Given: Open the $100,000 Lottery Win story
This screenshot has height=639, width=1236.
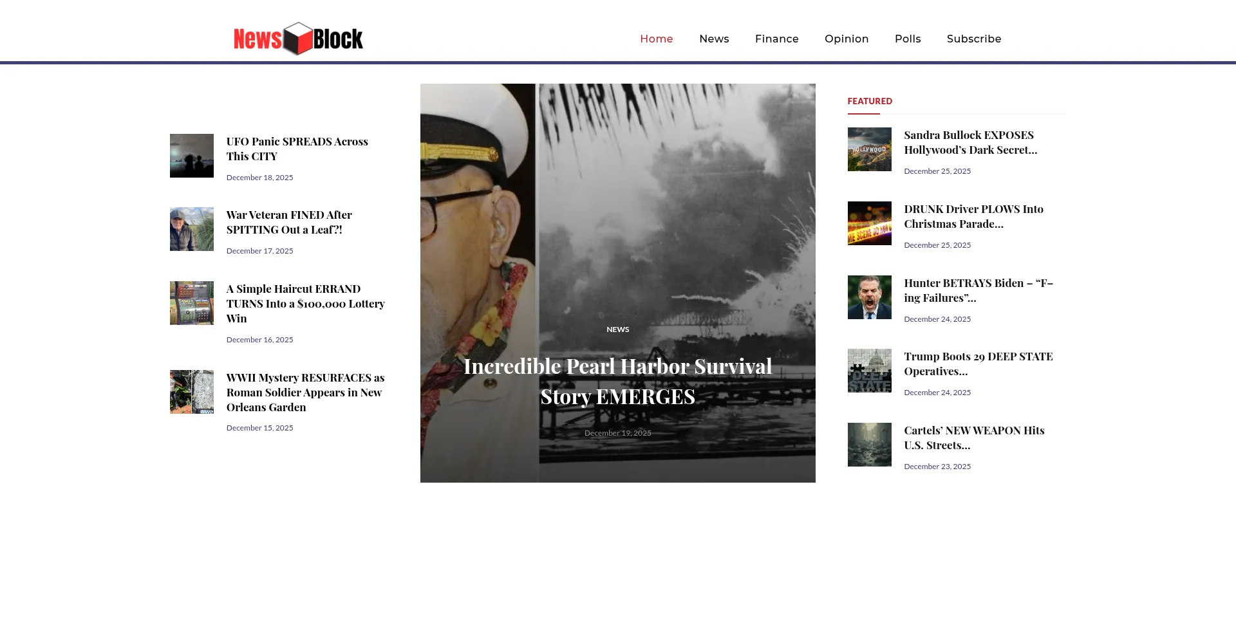Looking at the screenshot, I should 305,303.
